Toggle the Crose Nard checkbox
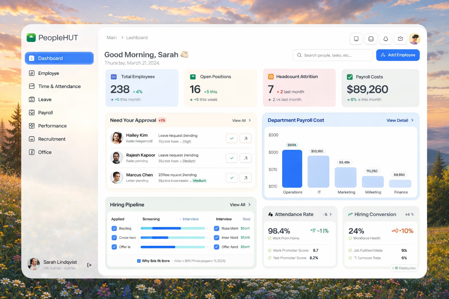Screen dimensions: 449x299 (114, 238)
